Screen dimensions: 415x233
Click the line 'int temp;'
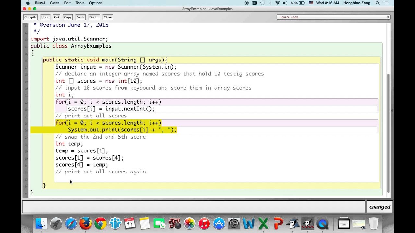(x=69, y=144)
